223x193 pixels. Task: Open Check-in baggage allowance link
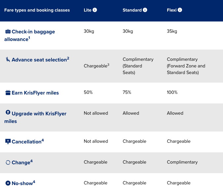[30, 35]
